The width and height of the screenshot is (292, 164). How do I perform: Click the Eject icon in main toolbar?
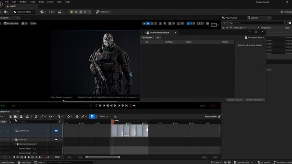coord(85,12)
